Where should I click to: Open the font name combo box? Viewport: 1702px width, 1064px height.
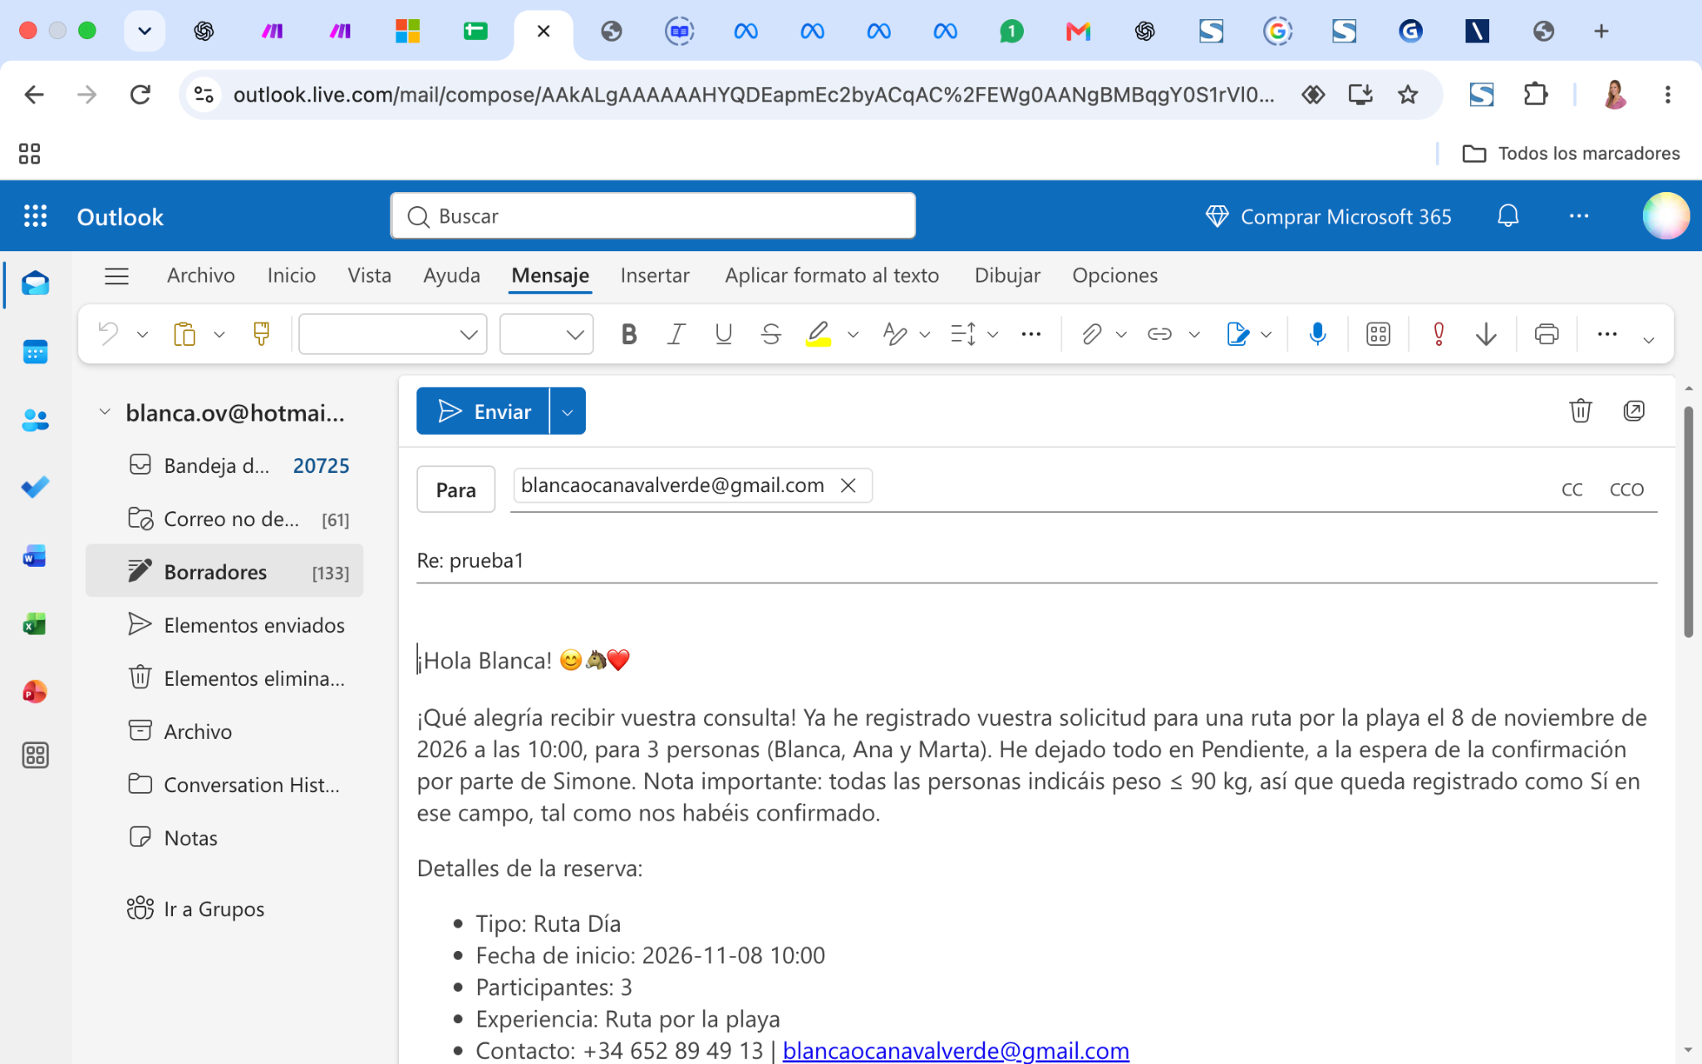pos(392,334)
